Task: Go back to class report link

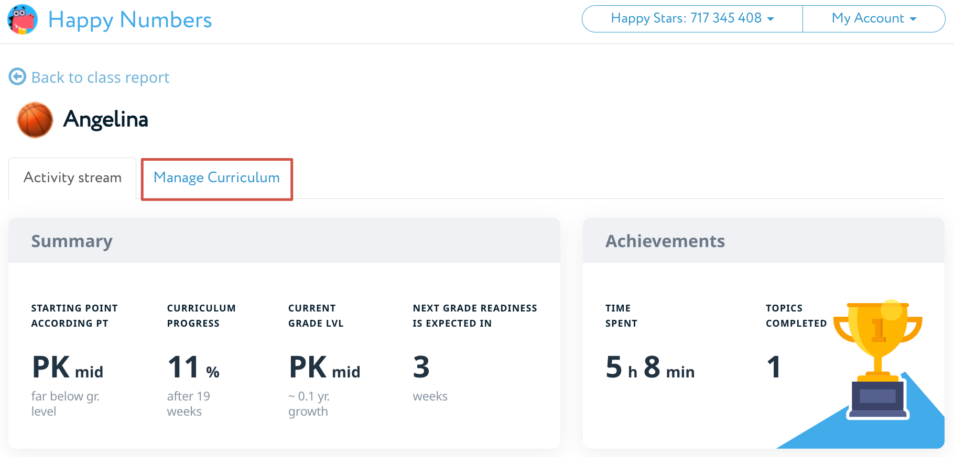Action: coord(100,77)
